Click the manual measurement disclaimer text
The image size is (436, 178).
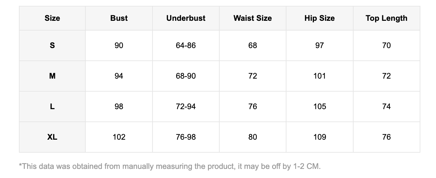[170, 167]
